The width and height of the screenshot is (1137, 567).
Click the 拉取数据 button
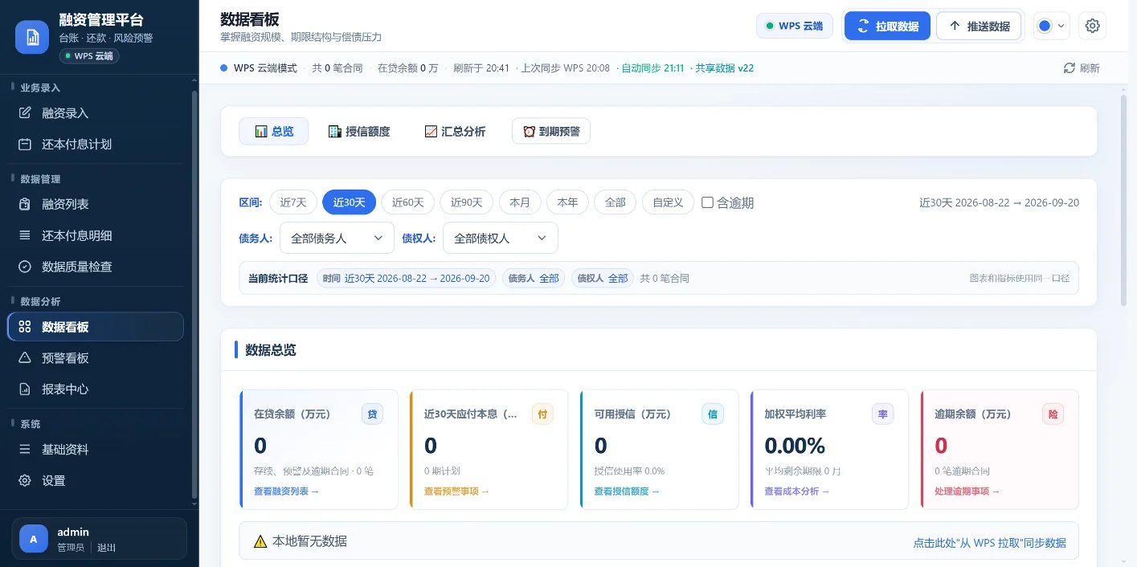click(887, 26)
